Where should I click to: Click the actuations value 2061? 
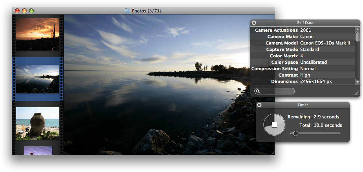(306, 30)
